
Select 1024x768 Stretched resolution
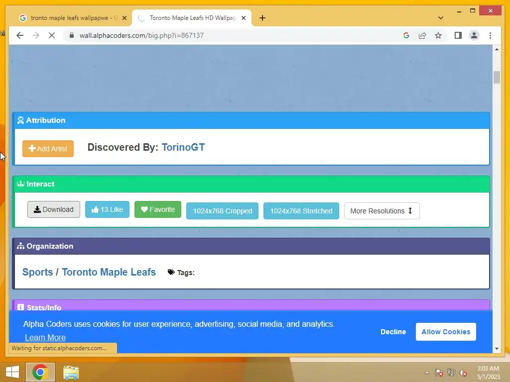pyautogui.click(x=301, y=211)
